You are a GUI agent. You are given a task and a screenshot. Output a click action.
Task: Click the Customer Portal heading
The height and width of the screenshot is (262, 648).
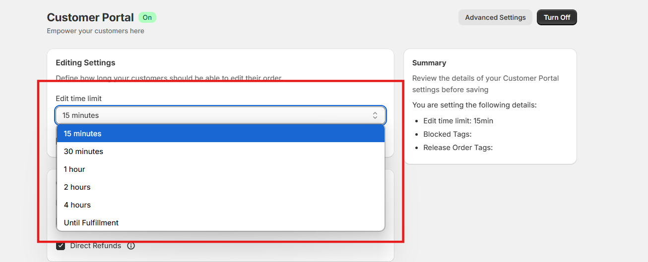tap(90, 17)
